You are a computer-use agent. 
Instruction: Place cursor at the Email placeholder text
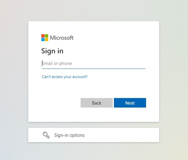tap(57, 63)
